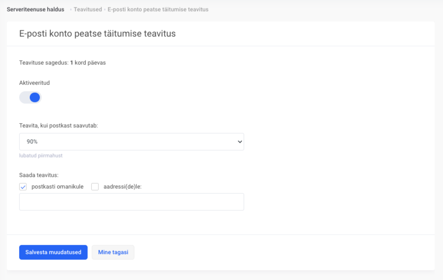Open the 90% threshold dropdown
The width and height of the screenshot is (443, 280).
(131, 142)
